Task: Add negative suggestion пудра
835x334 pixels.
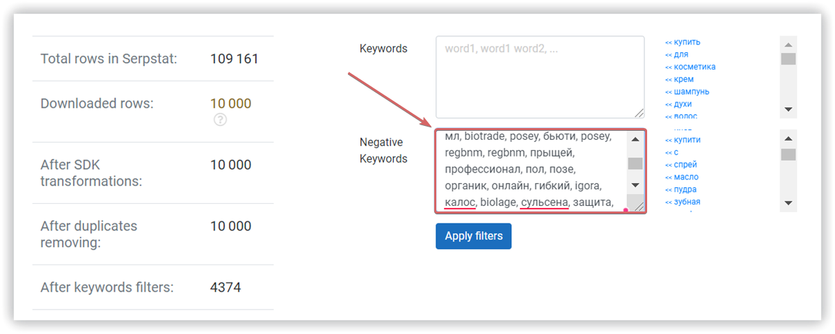Action: (x=681, y=190)
